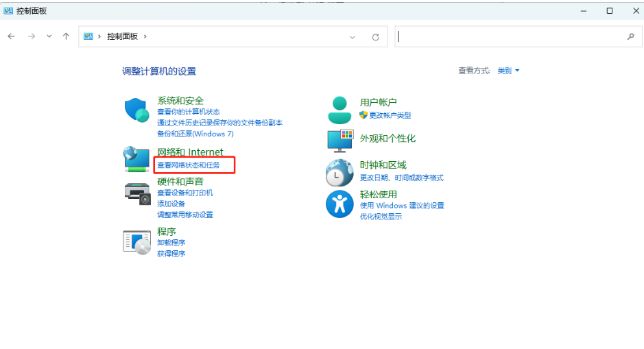Click the Hardware and Sound printer icon
The width and height of the screenshot is (644, 349).
pos(137,193)
